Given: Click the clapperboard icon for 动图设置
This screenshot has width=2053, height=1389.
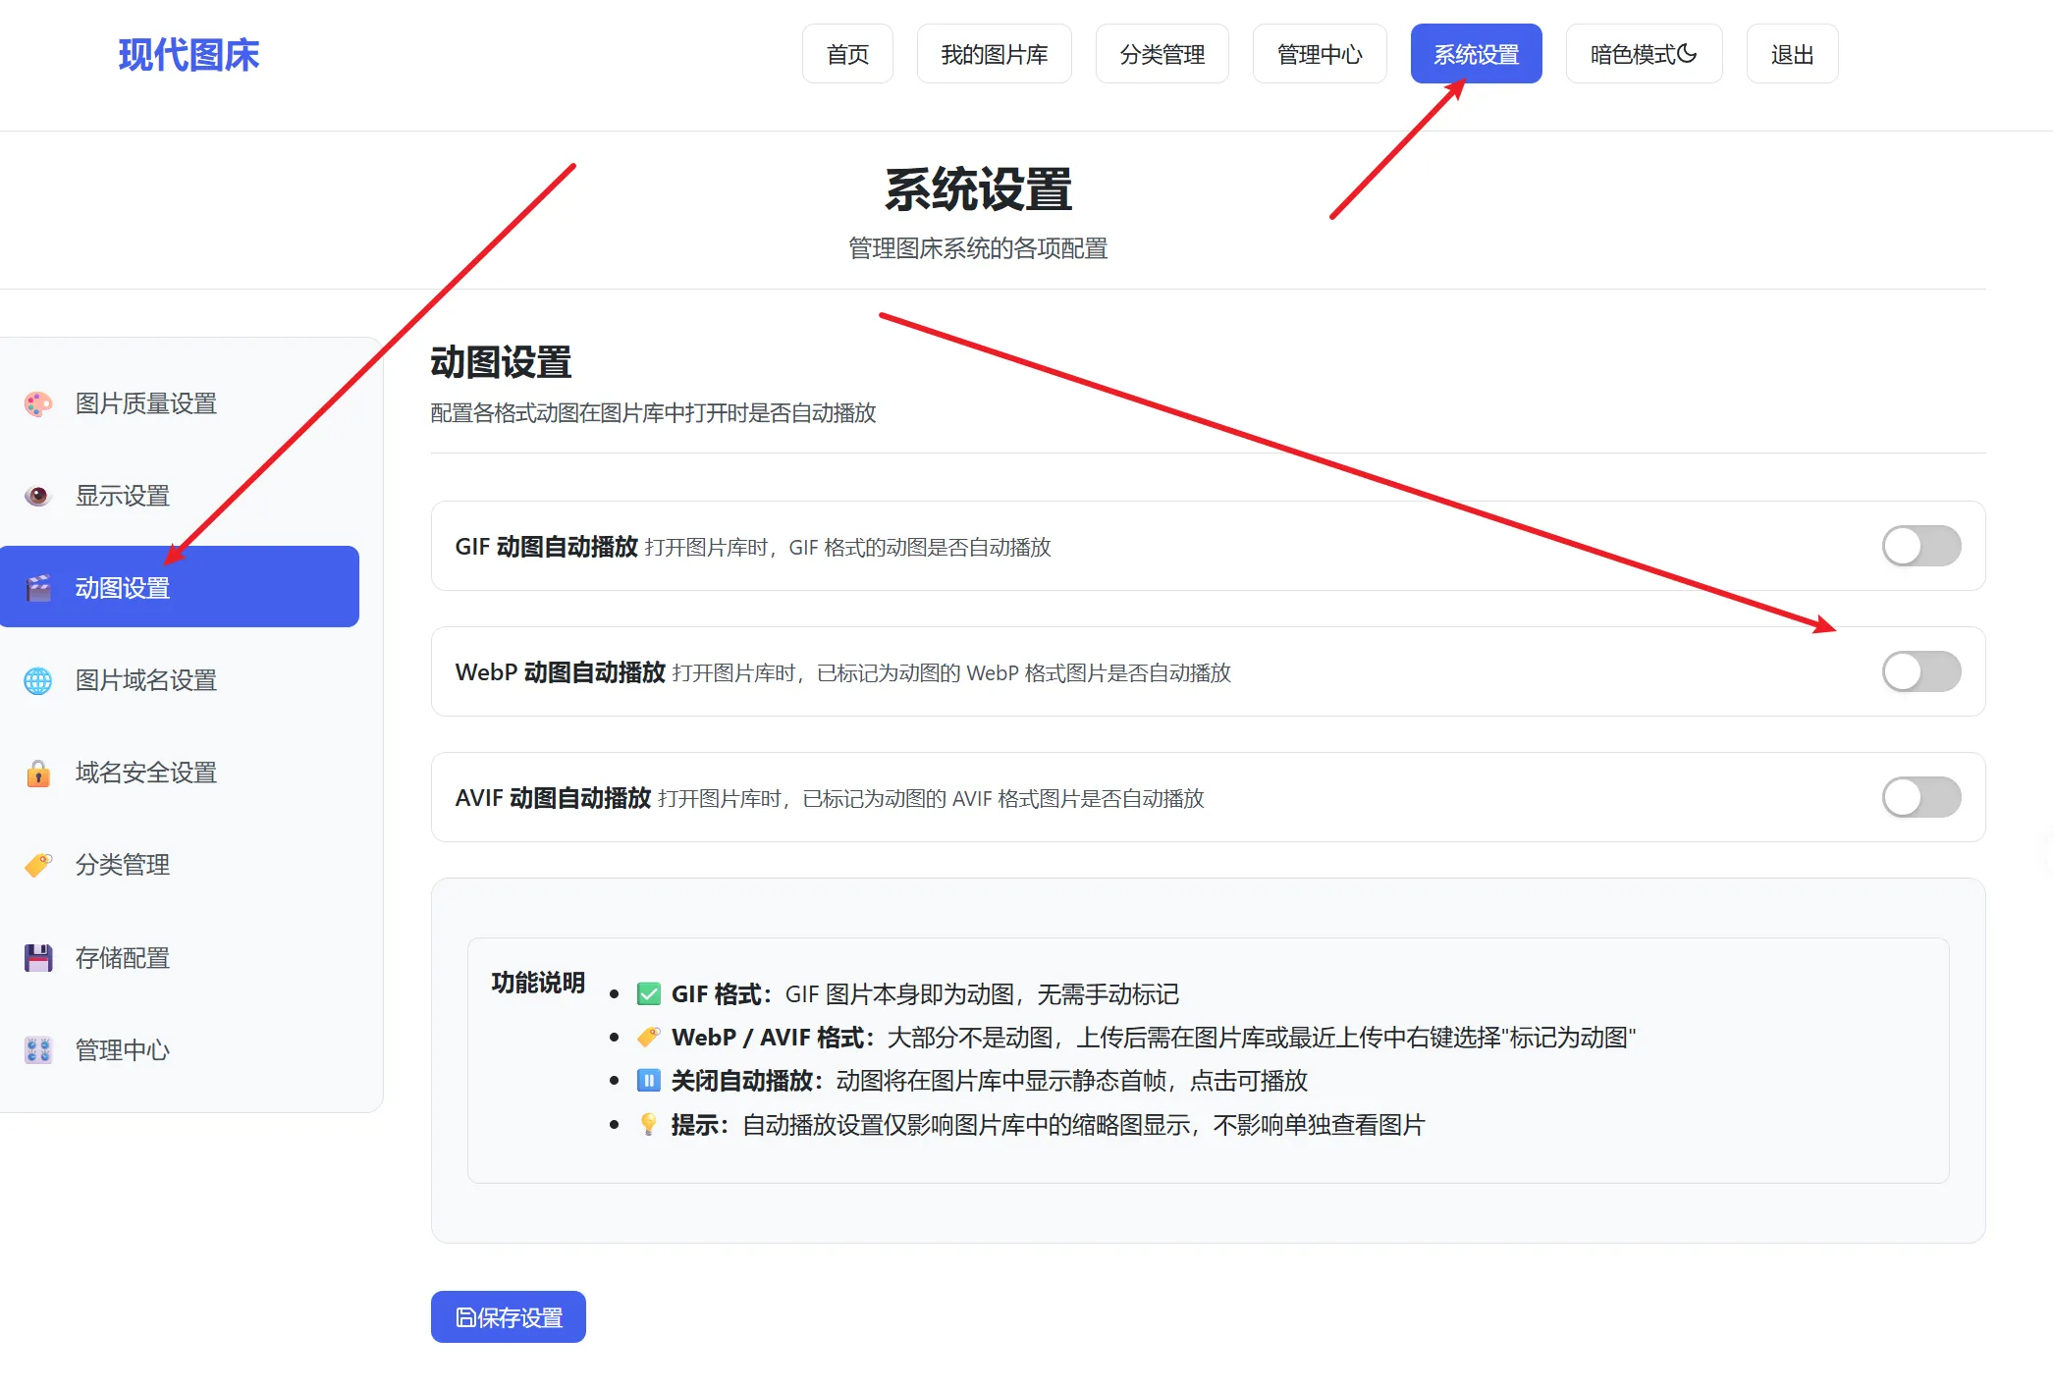Looking at the screenshot, I should pyautogui.click(x=38, y=588).
